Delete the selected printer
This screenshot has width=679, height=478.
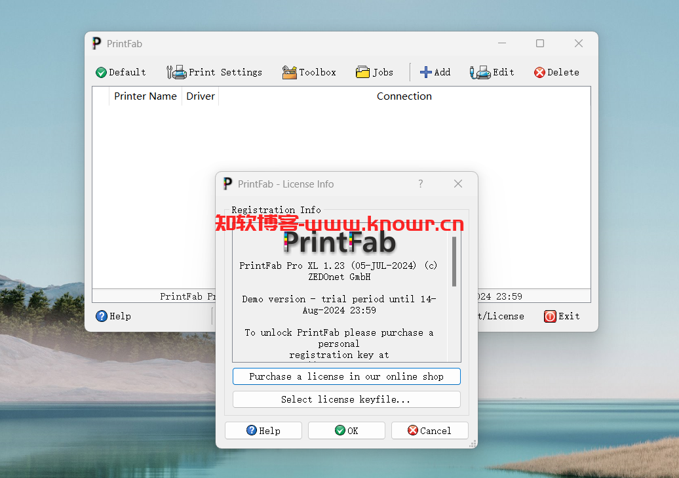[557, 72]
